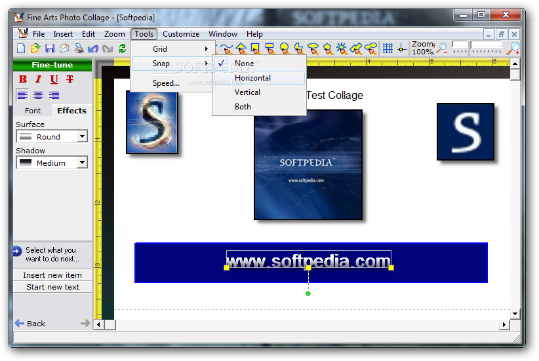The width and height of the screenshot is (539, 361).
Task: Create a new collage document icon
Action: [x=21, y=48]
